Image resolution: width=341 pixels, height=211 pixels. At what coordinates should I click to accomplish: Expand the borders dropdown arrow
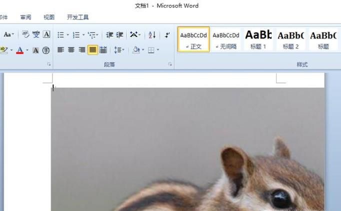tap(157, 50)
